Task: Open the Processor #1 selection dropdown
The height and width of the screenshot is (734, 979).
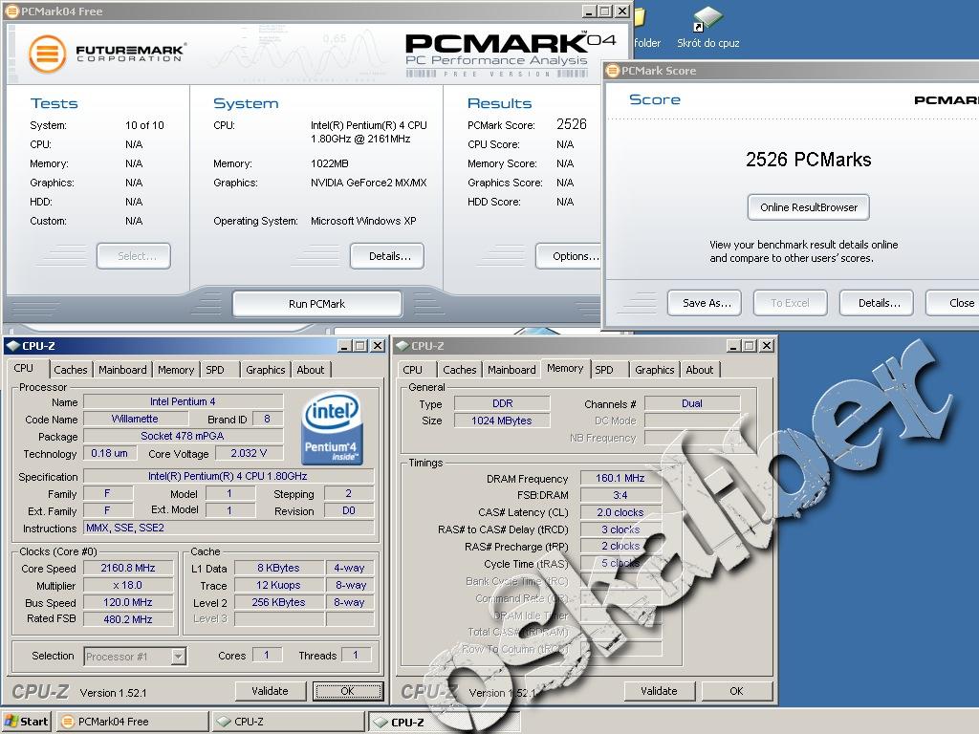Action: coord(179,656)
